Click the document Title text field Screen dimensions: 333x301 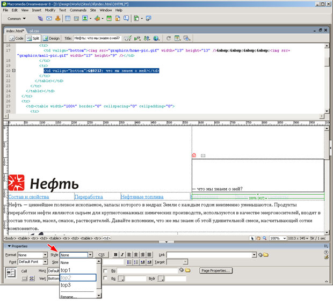tap(97, 39)
